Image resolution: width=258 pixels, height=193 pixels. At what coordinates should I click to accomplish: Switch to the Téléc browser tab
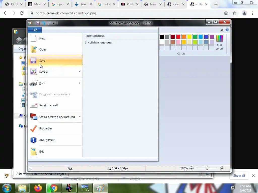coord(83,5)
